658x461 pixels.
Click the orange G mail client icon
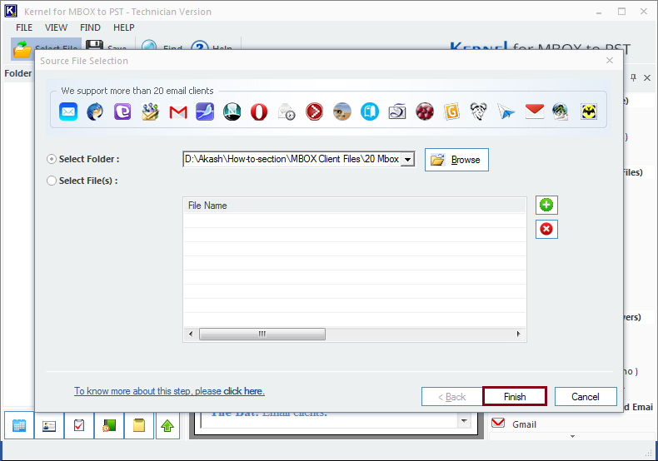pos(452,112)
